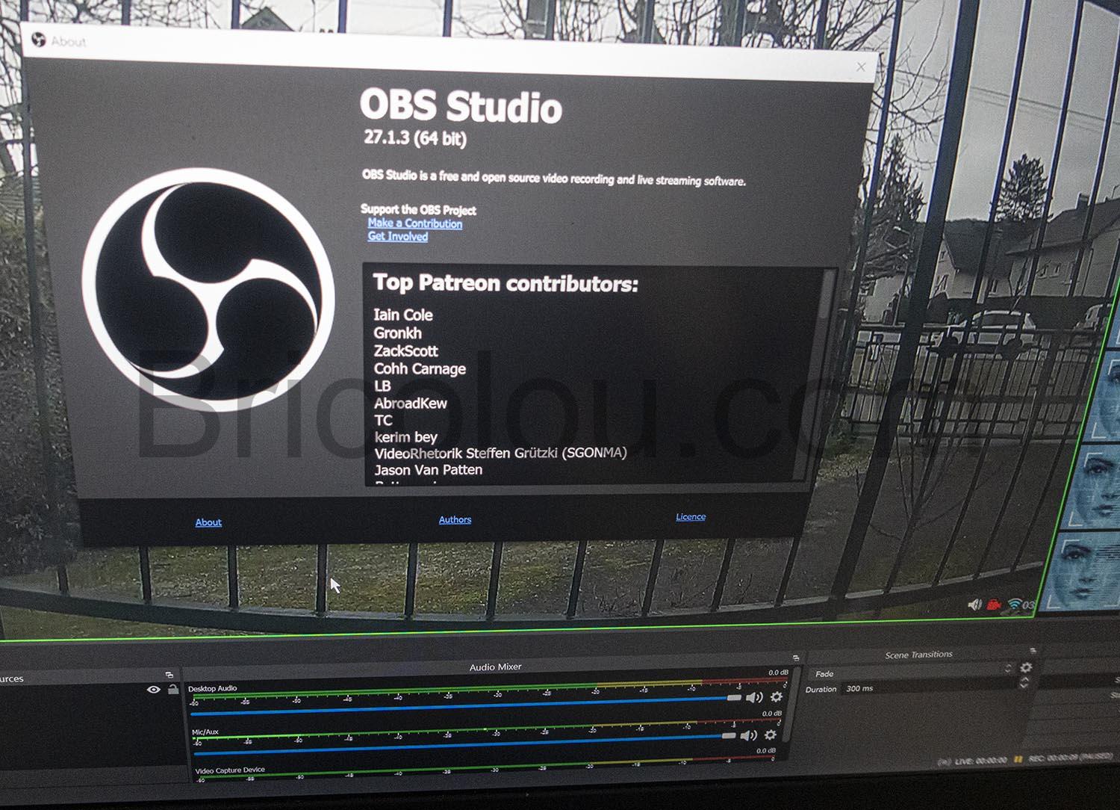Viewport: 1120px width, 810px height.
Task: Toggle source visibility eye icon
Action: [x=154, y=690]
